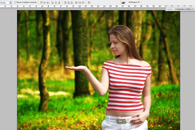Screen dimensions: 195x130
Task: Click the horizontal ruler above the canvas
Action: [x=81, y=6]
